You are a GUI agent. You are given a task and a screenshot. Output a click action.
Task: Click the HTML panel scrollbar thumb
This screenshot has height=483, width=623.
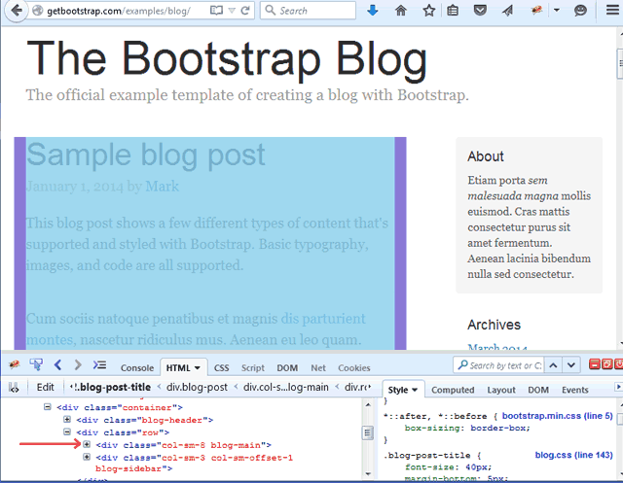click(x=368, y=432)
